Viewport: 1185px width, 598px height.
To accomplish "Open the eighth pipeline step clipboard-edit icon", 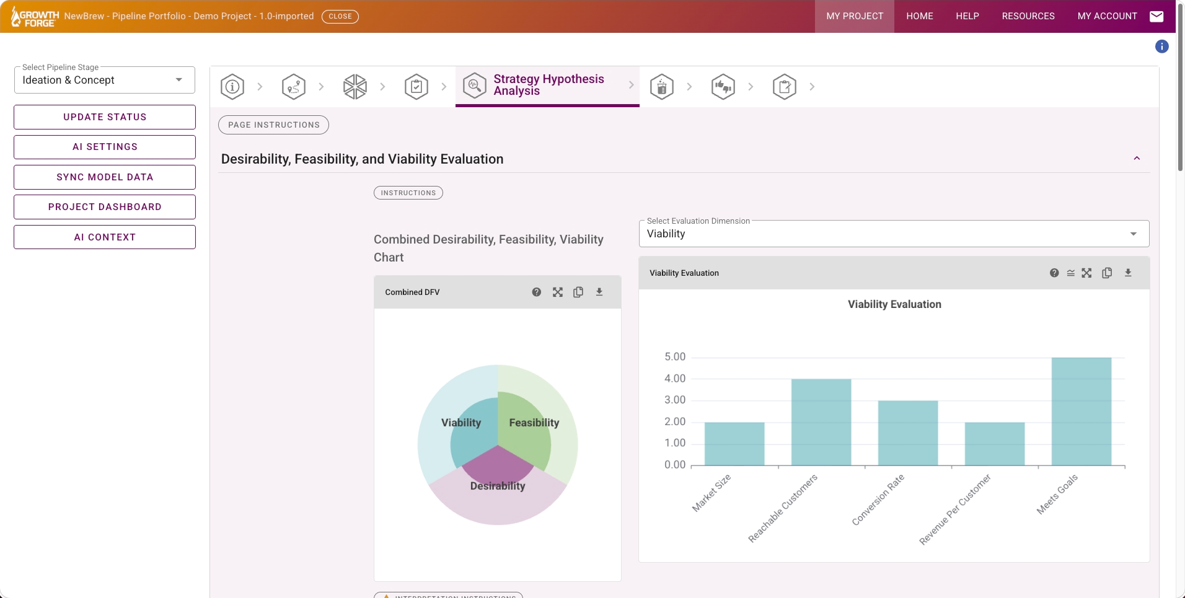I will (785, 87).
